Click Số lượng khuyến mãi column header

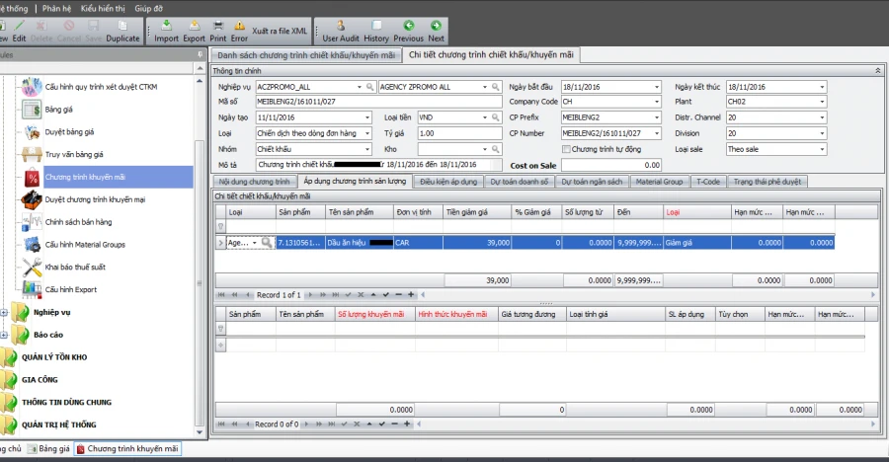(373, 314)
